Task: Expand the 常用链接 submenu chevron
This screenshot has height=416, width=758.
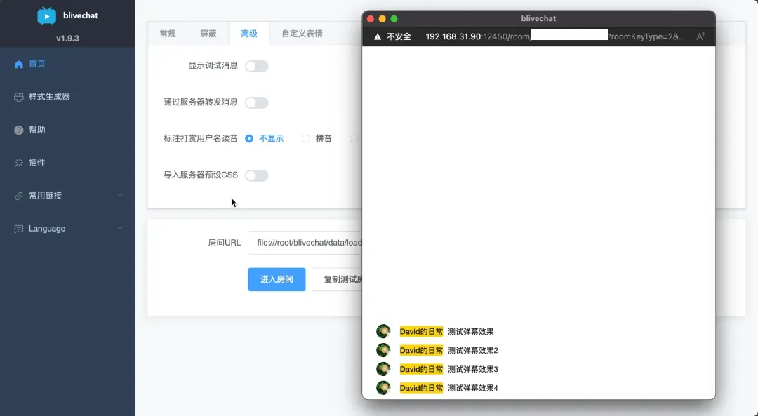Action: pyautogui.click(x=121, y=195)
